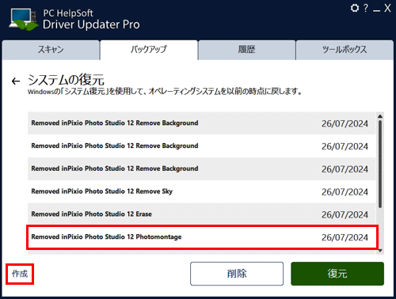Select the バックアップ tab
396x299 pixels.
149,50
